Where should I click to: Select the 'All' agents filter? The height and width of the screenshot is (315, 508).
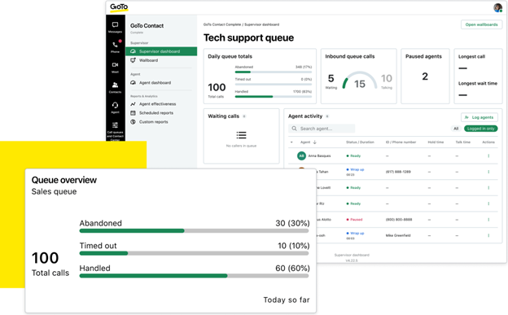(456, 129)
